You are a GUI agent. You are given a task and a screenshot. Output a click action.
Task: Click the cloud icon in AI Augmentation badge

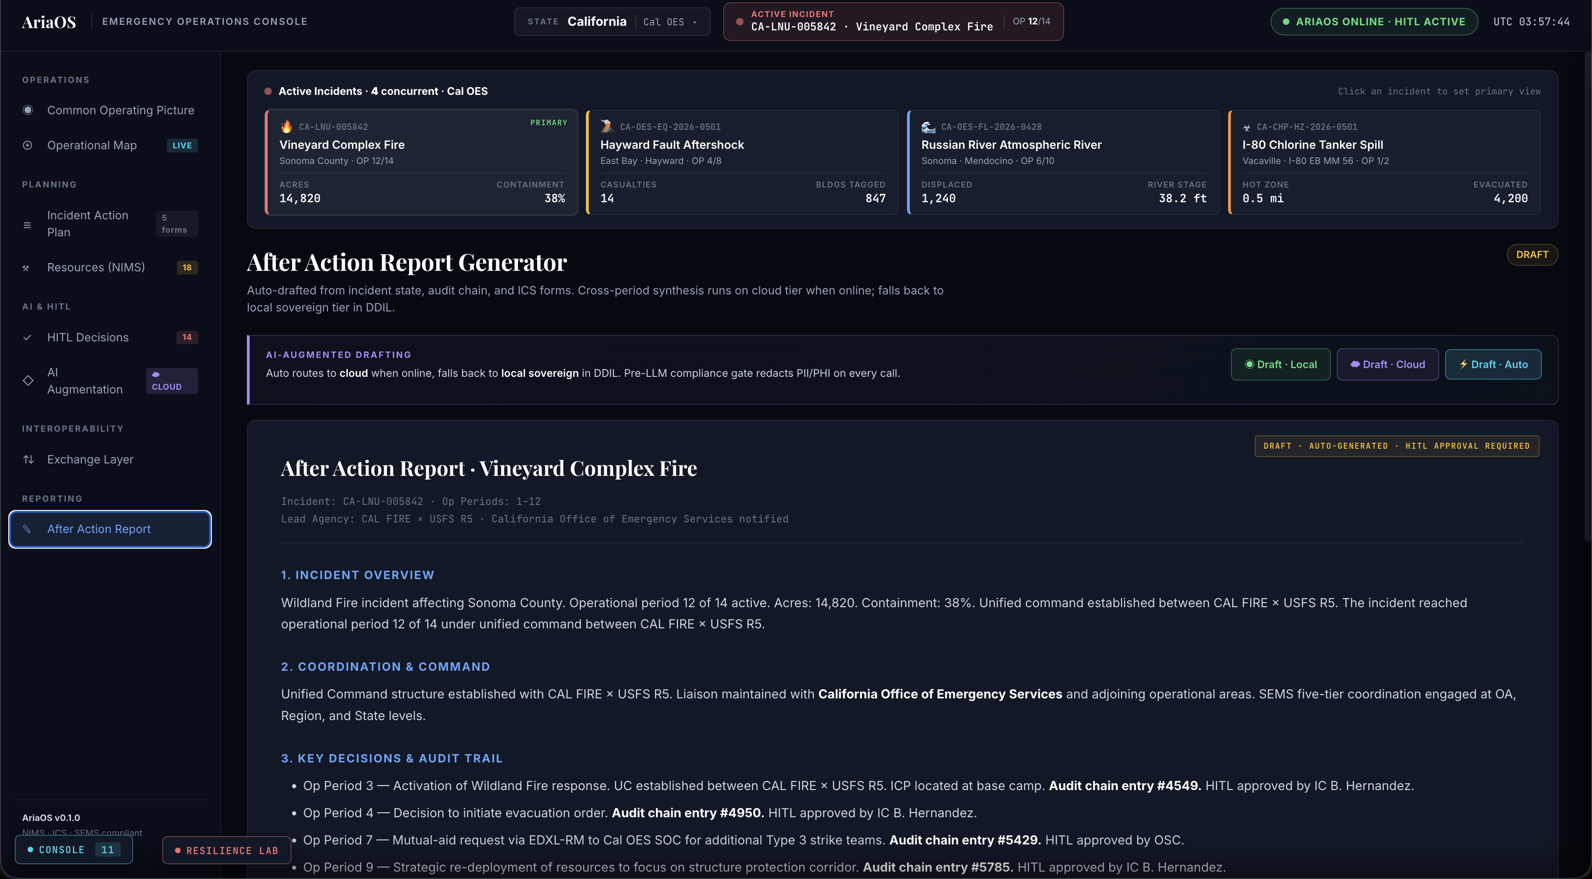tap(156, 375)
